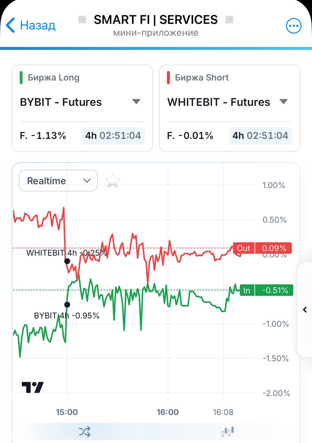Open the Биржа Short exchange dropdown
This screenshot has height=443, width=312.
click(x=229, y=102)
